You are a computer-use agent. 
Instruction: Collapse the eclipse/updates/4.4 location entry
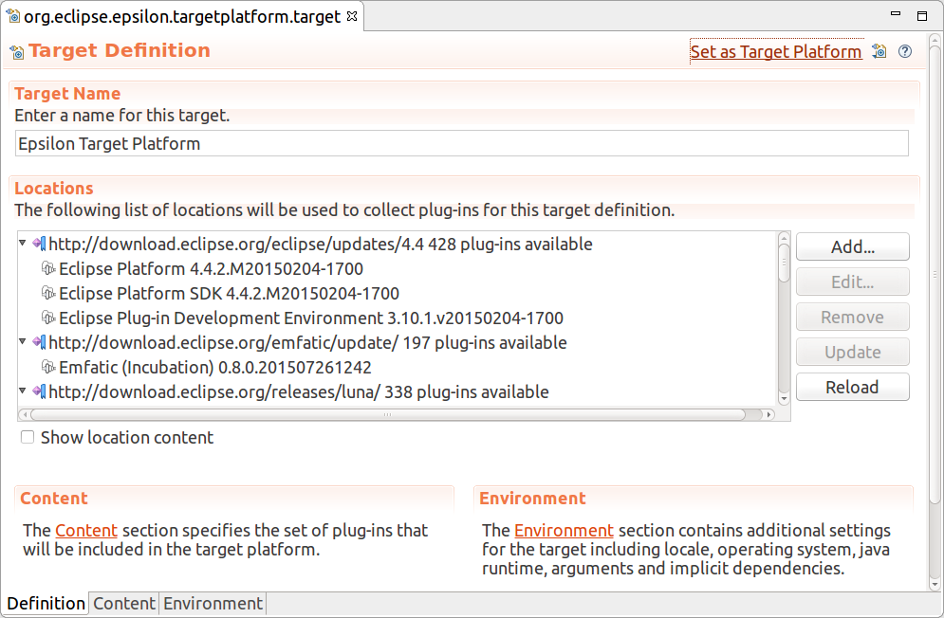pyautogui.click(x=22, y=244)
